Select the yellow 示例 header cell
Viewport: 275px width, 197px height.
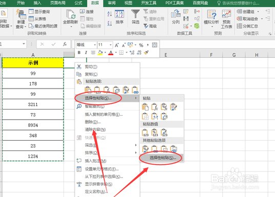pos(33,62)
